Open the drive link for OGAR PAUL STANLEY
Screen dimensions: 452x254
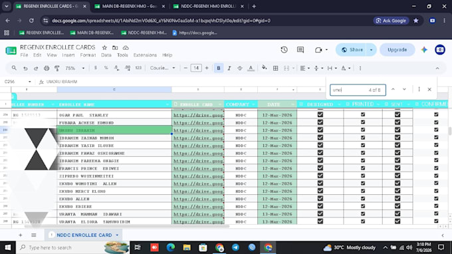point(198,115)
